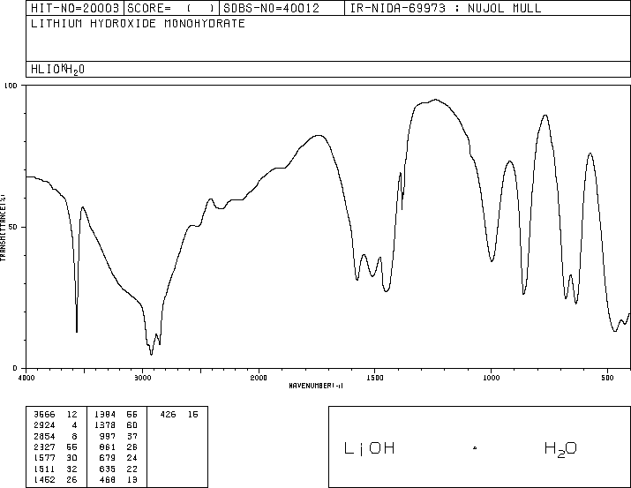Click the 1000 wavenumber axis label
The width and height of the screenshot is (631, 488).
coord(491,377)
